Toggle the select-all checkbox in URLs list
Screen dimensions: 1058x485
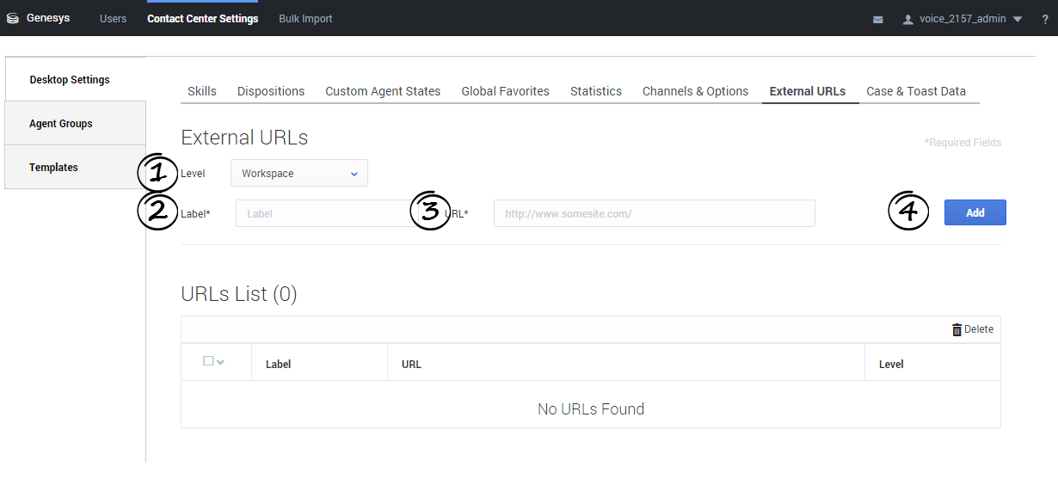pos(208,361)
